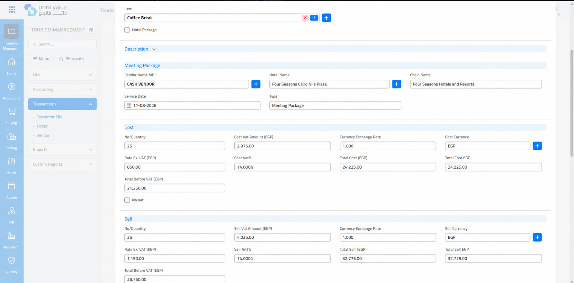This screenshot has height=283, width=574.
Task: Click the page vertical scrollbar
Action: (572, 103)
